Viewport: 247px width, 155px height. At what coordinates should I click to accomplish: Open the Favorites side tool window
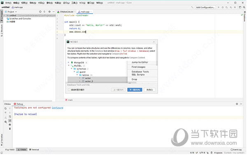pyautogui.click(x=2, y=140)
